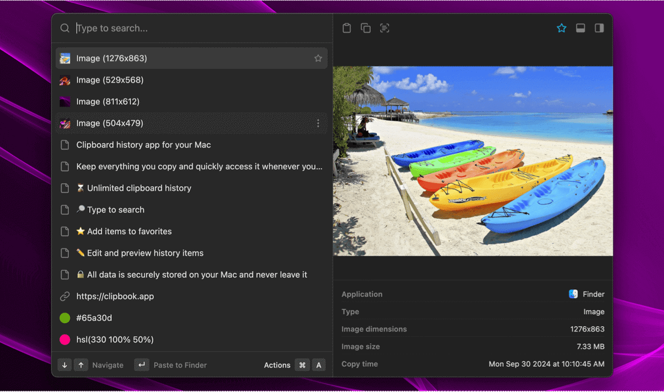Select 'Type to search' history entry

point(191,210)
